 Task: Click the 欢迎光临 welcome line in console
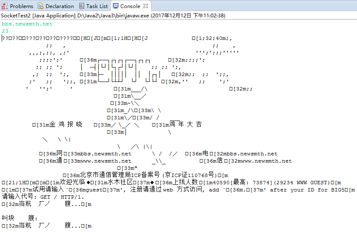point(72,182)
